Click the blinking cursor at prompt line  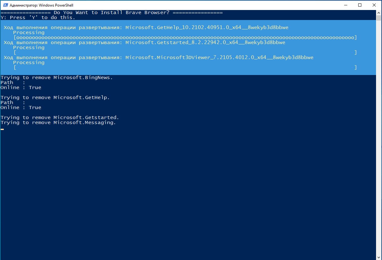pos(2,129)
